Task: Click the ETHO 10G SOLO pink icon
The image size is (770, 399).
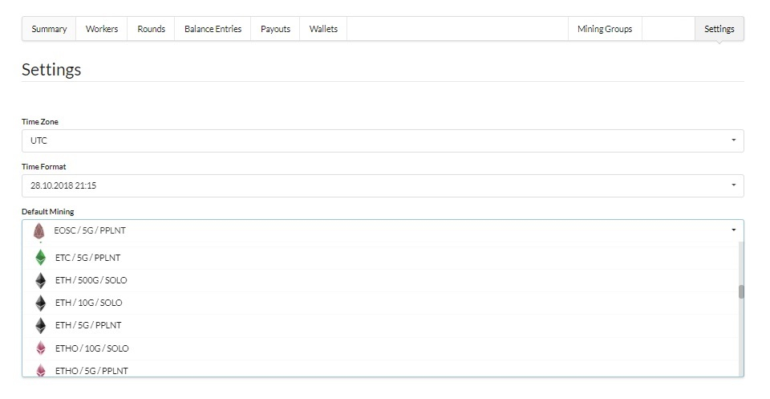Action: [41, 348]
